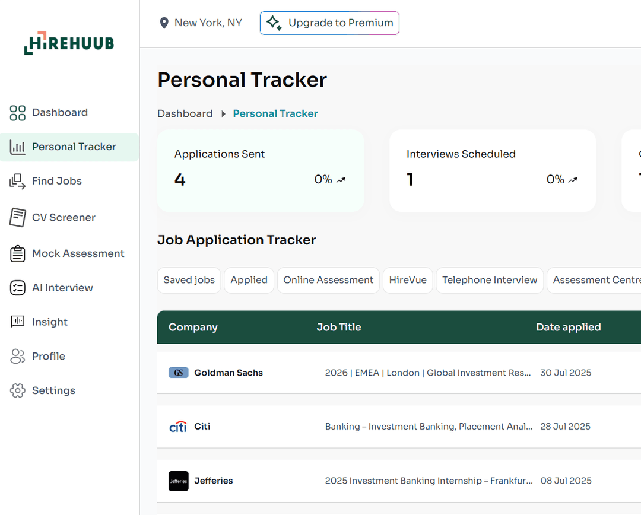This screenshot has width=641, height=515.
Task: Select the Applications Sent stat card
Action: click(x=261, y=170)
